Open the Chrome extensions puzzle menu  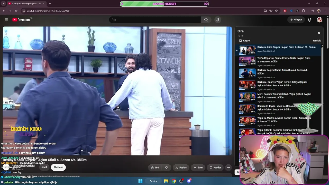(x=304, y=11)
